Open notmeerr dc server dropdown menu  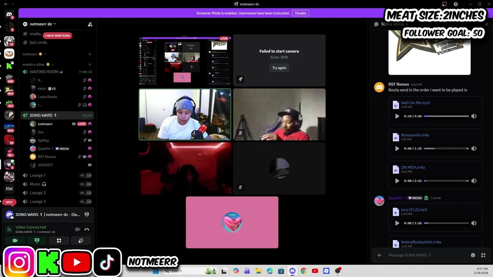(x=43, y=24)
